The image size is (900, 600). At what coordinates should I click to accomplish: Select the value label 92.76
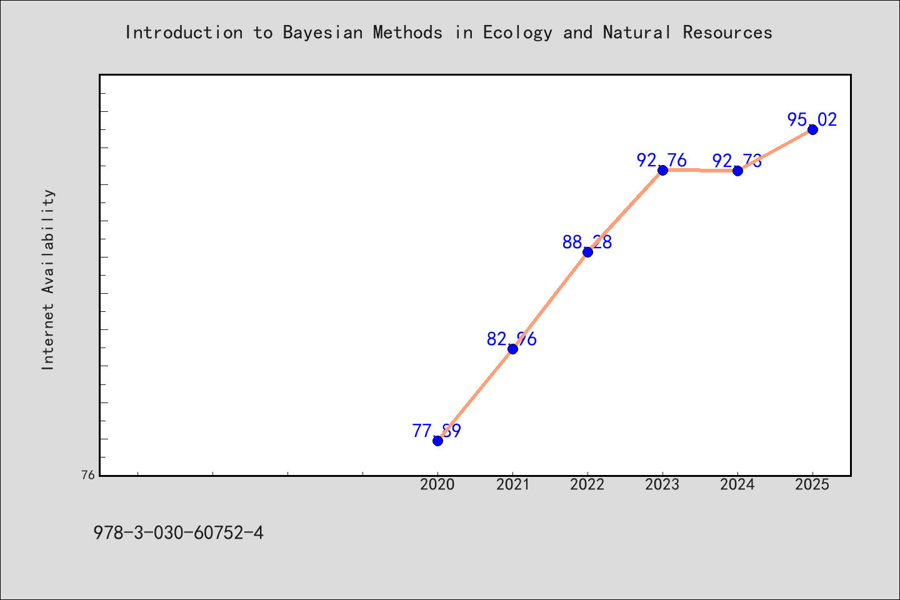[x=662, y=160]
